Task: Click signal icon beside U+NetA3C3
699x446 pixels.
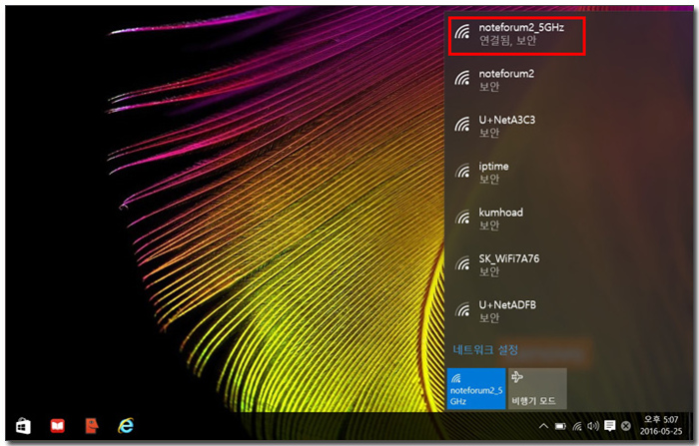Action: 462,125
